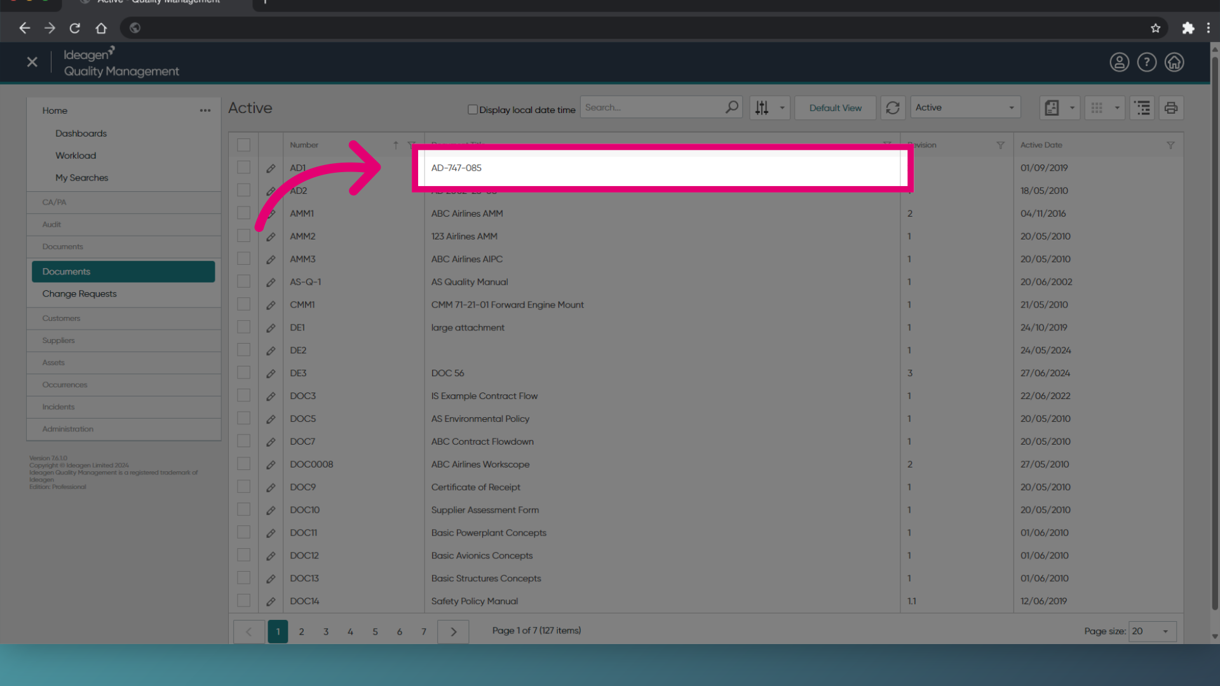
Task: Select the DOC13 row checkbox
Action: pos(243,577)
